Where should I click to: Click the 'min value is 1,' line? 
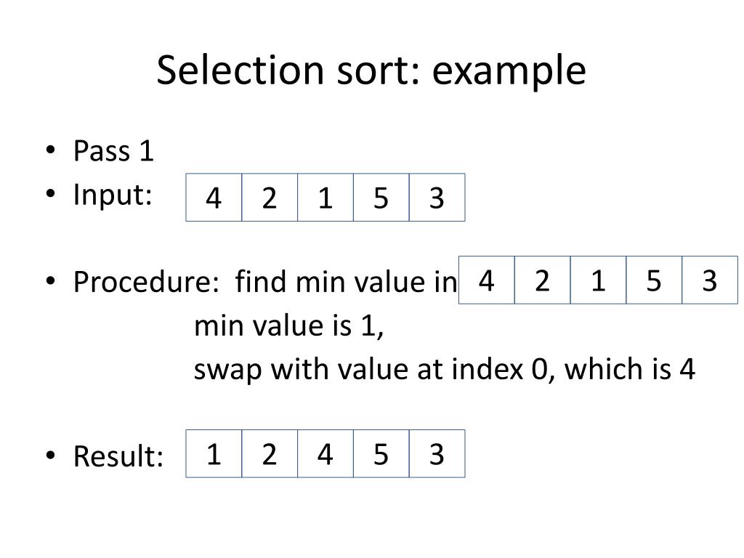pyautogui.click(x=289, y=325)
